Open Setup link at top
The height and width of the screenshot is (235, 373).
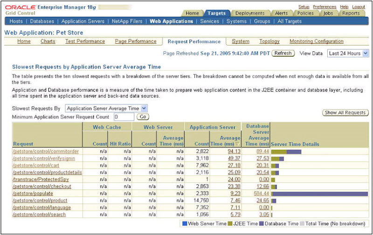pos(304,7)
